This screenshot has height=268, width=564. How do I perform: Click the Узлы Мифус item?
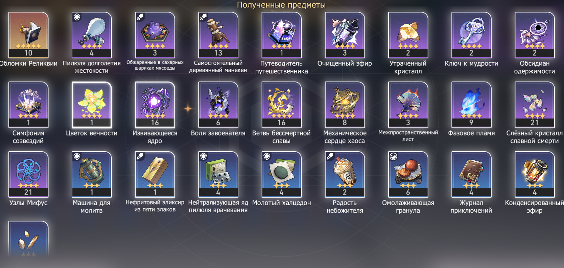[x=28, y=174]
